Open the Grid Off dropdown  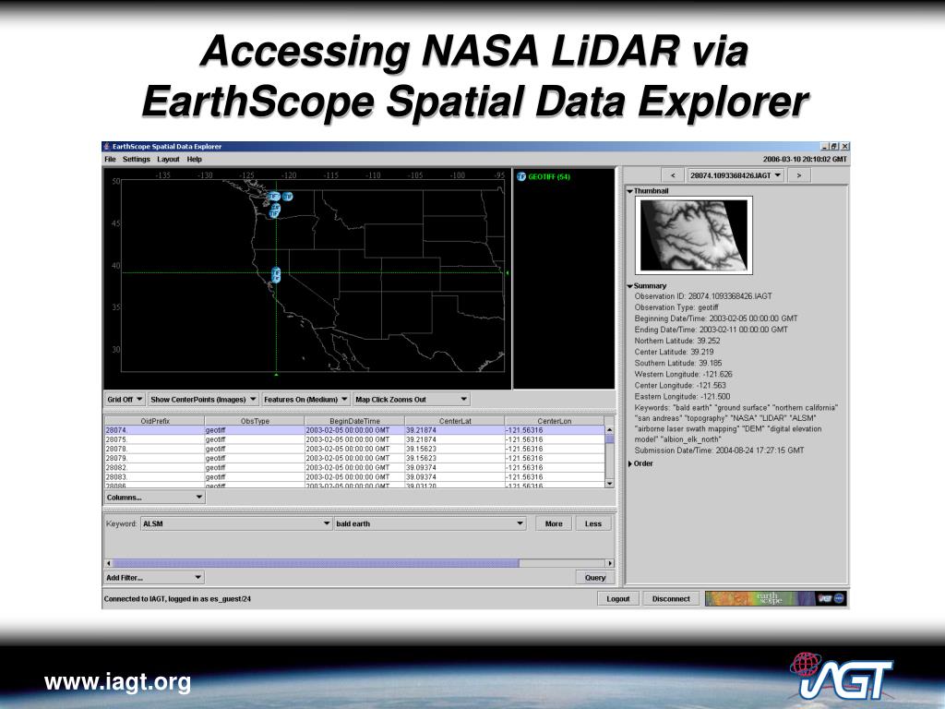[125, 399]
